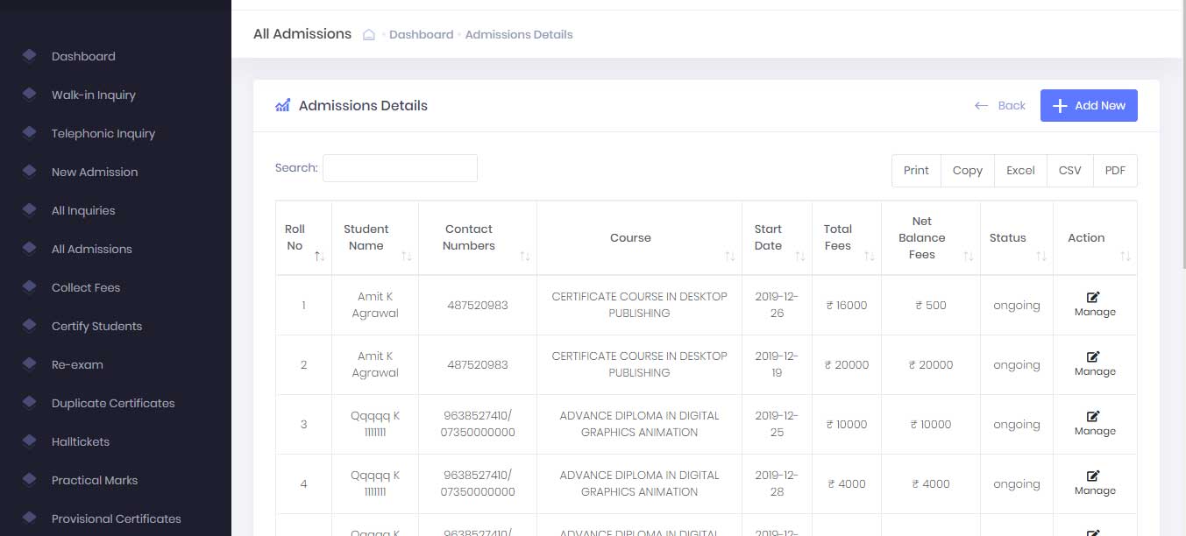The image size is (1186, 536).
Task: Sort the table by Start Date
Action: (777, 237)
